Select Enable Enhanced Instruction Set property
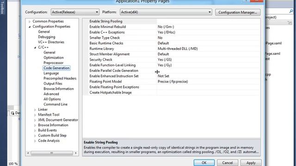 tap(114, 76)
